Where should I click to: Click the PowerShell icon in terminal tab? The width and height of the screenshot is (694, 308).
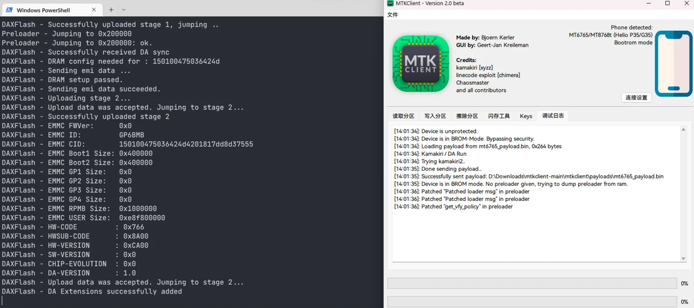pyautogui.click(x=8, y=10)
